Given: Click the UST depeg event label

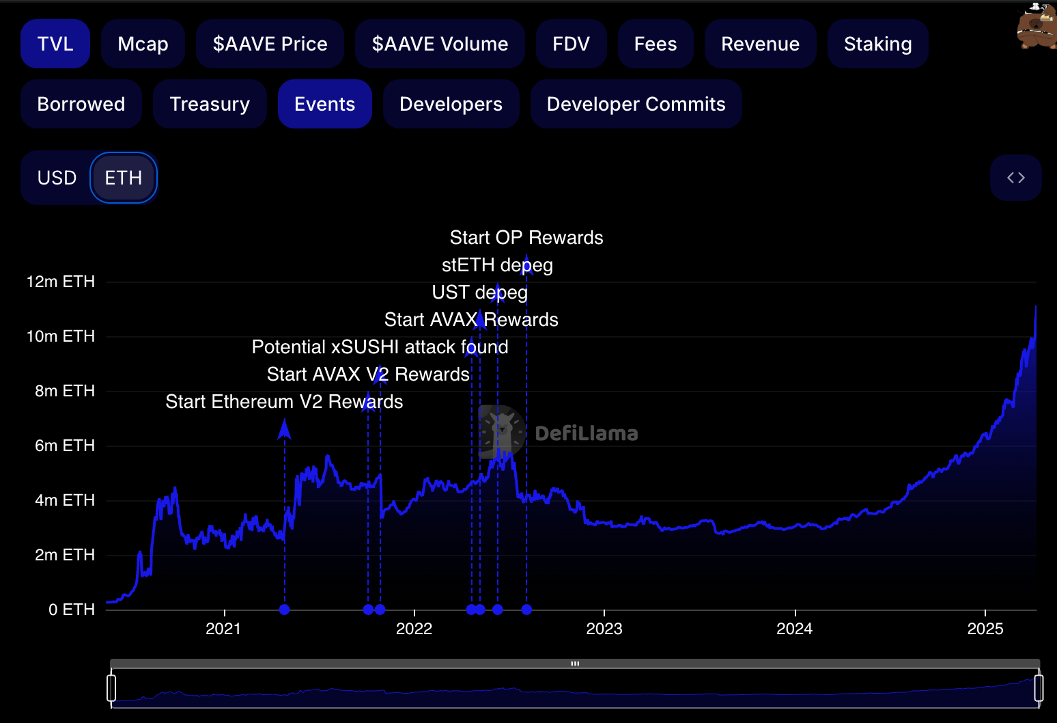Looking at the screenshot, I should coord(479,292).
